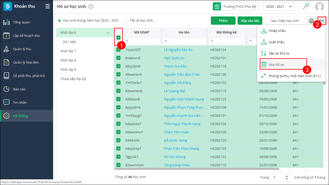This screenshot has width=329, height=185.
Task: Uncheck row Thạch Gia Bảo
Action: coord(118,66)
